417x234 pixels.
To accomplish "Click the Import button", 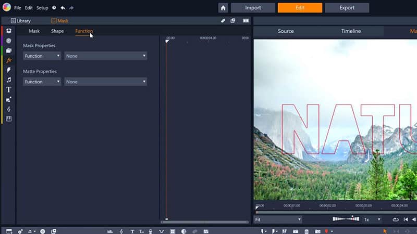I will (x=253, y=8).
